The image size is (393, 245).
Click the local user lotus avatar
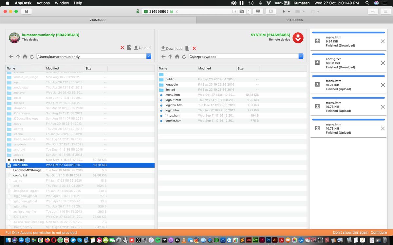[14, 38]
